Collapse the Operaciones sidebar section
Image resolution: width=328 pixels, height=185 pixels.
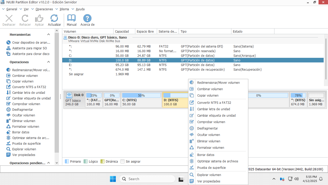(48, 62)
